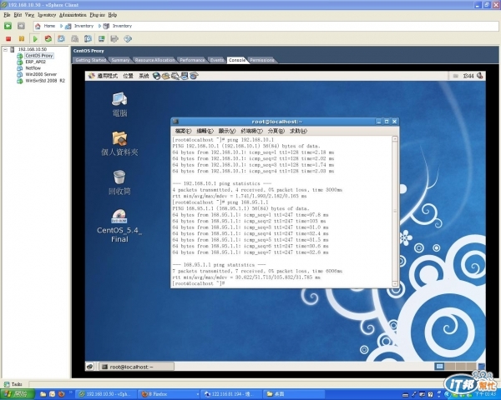Click the ERP_AP02 virtual machine icon
This screenshot has height=400, width=501.
(x=20, y=62)
